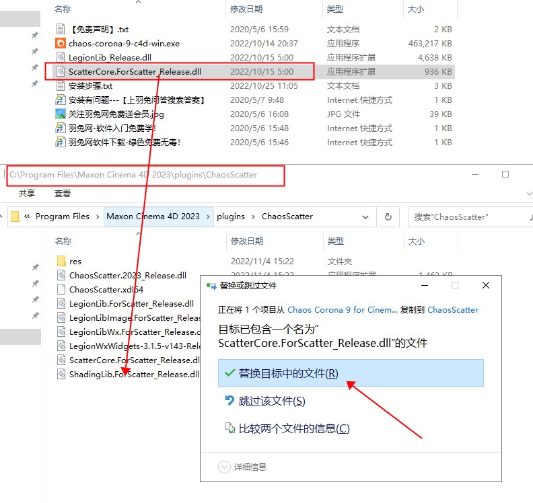Viewport: 533px width, 503px height.
Task: Open the ChaosScatter destination link in dialog
Action: [x=453, y=310]
